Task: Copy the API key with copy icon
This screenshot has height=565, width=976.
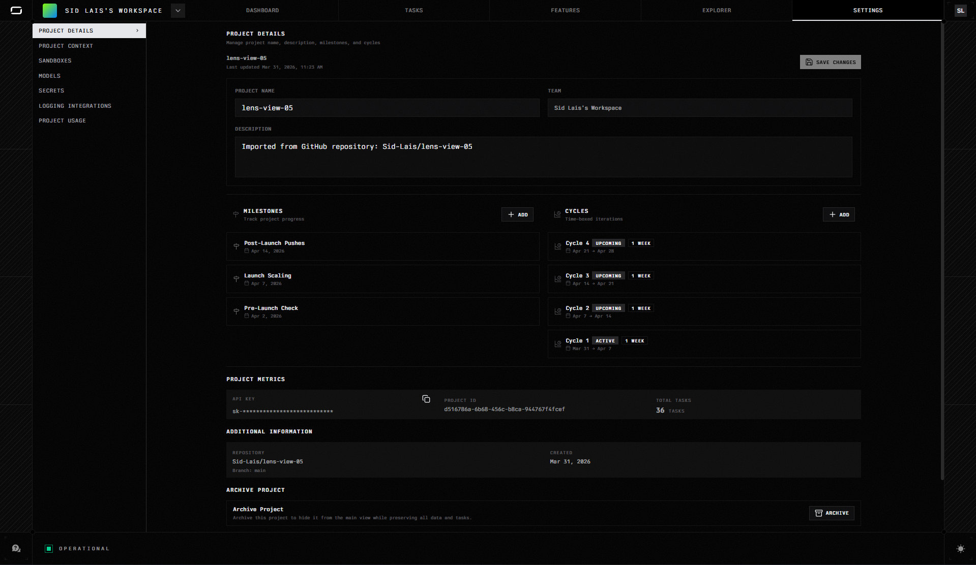Action: (x=426, y=399)
